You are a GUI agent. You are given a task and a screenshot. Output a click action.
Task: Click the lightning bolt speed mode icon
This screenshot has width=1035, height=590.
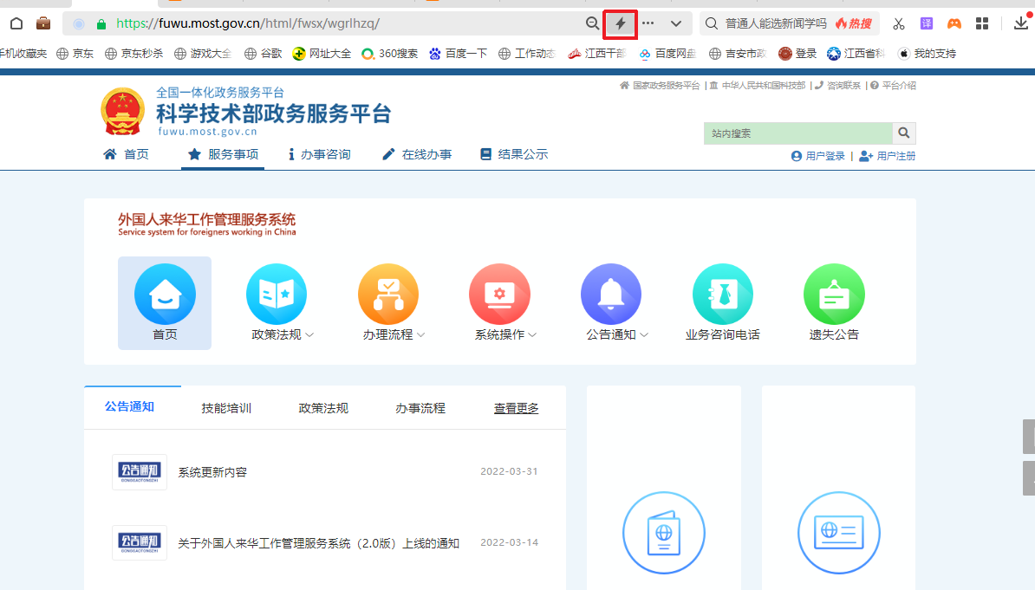[x=620, y=24]
